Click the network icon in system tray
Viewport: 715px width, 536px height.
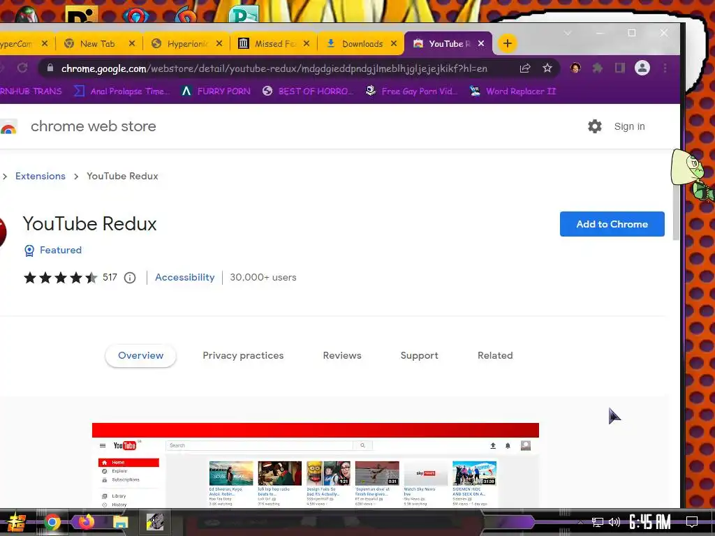click(597, 522)
